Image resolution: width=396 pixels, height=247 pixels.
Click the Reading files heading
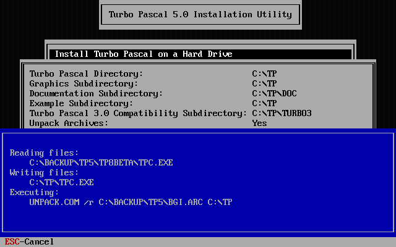(x=44, y=153)
